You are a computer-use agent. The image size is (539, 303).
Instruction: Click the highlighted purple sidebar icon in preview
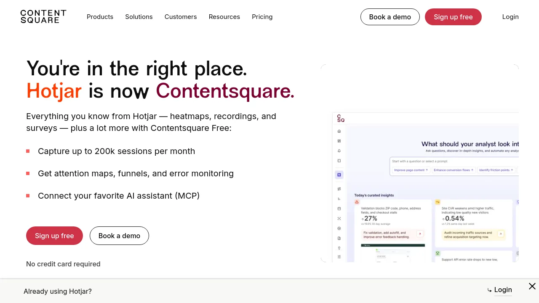[x=339, y=175]
